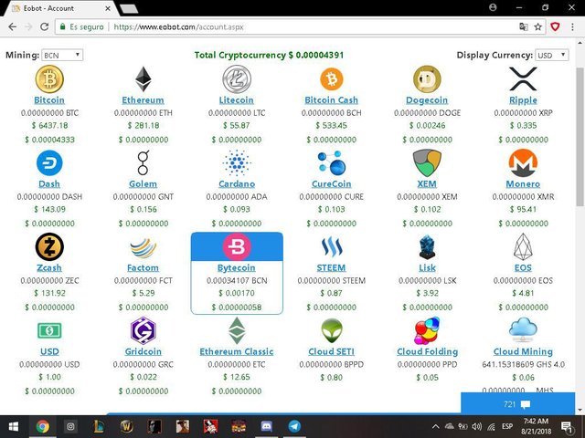
Task: Open the Mining coin dropdown
Action: (x=62, y=55)
